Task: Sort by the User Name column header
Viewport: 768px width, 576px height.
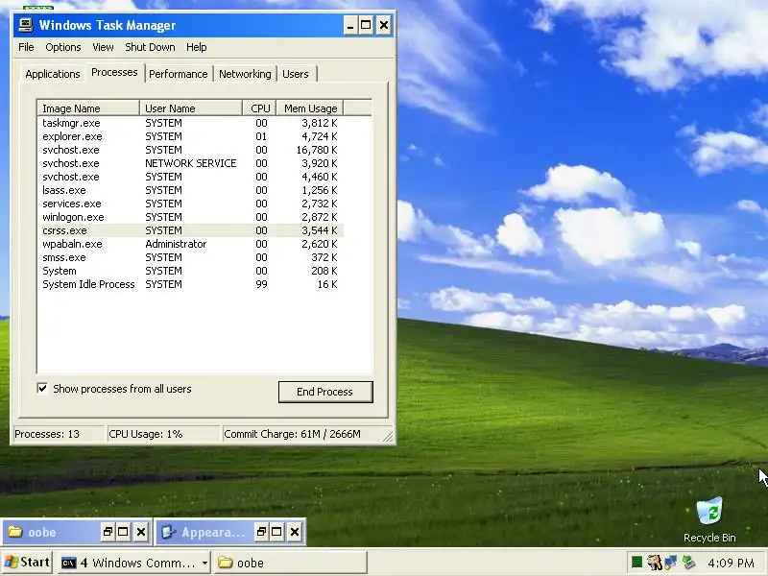Action: [x=191, y=108]
